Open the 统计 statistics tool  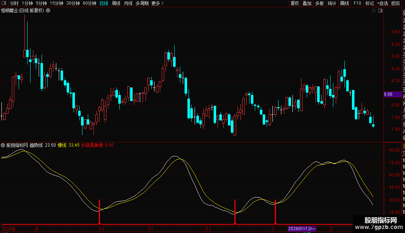pyautogui.click(x=332, y=3)
